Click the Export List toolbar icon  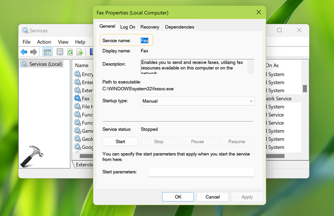tap(80, 52)
